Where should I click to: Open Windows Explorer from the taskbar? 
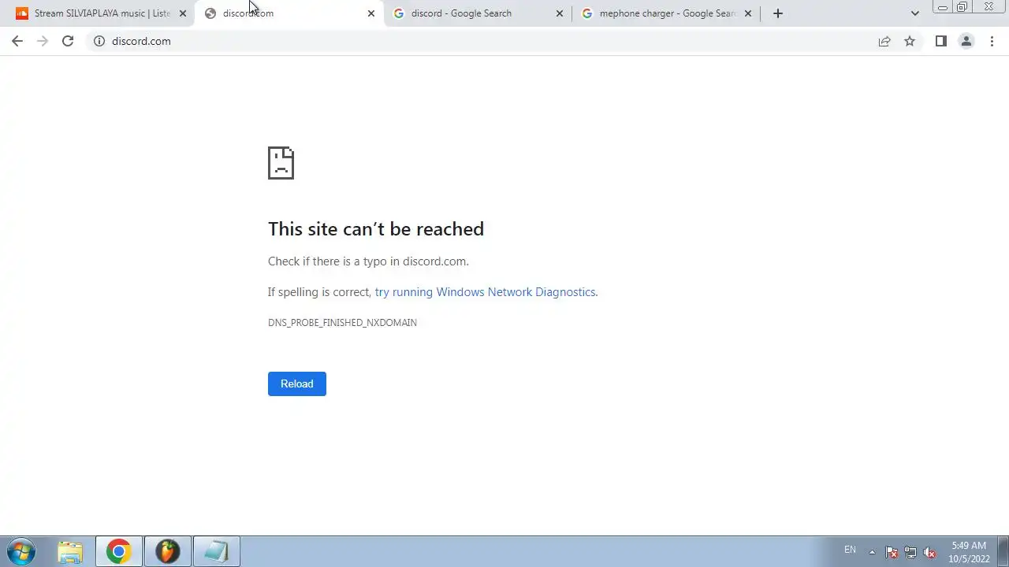pyautogui.click(x=70, y=551)
